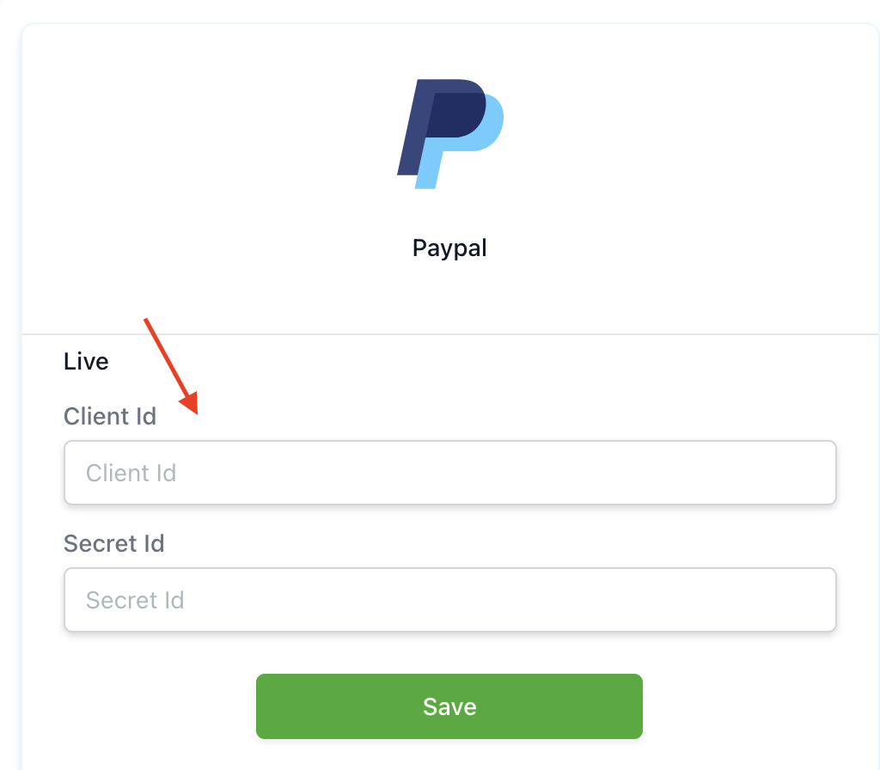Click the blank header space beside the logo
The width and height of the screenshot is (880, 770).
tap(674, 135)
